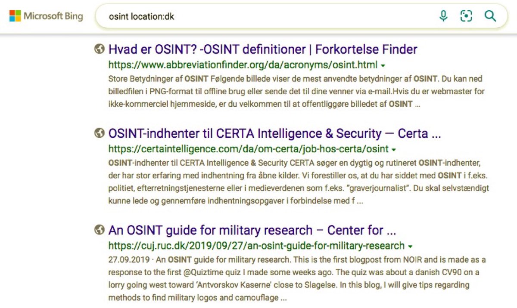Screen dimensions: 517x308
Task: Expand dropdown arrow after certaintelligence URL
Action: [393, 150]
